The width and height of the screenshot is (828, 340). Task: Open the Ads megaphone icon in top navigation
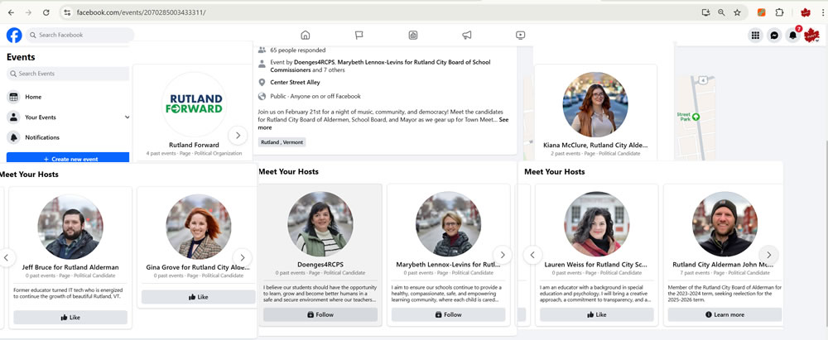point(467,36)
